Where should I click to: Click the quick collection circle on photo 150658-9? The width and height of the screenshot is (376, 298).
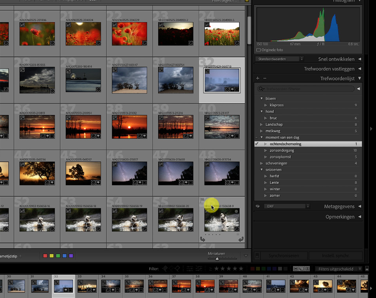(x=237, y=211)
